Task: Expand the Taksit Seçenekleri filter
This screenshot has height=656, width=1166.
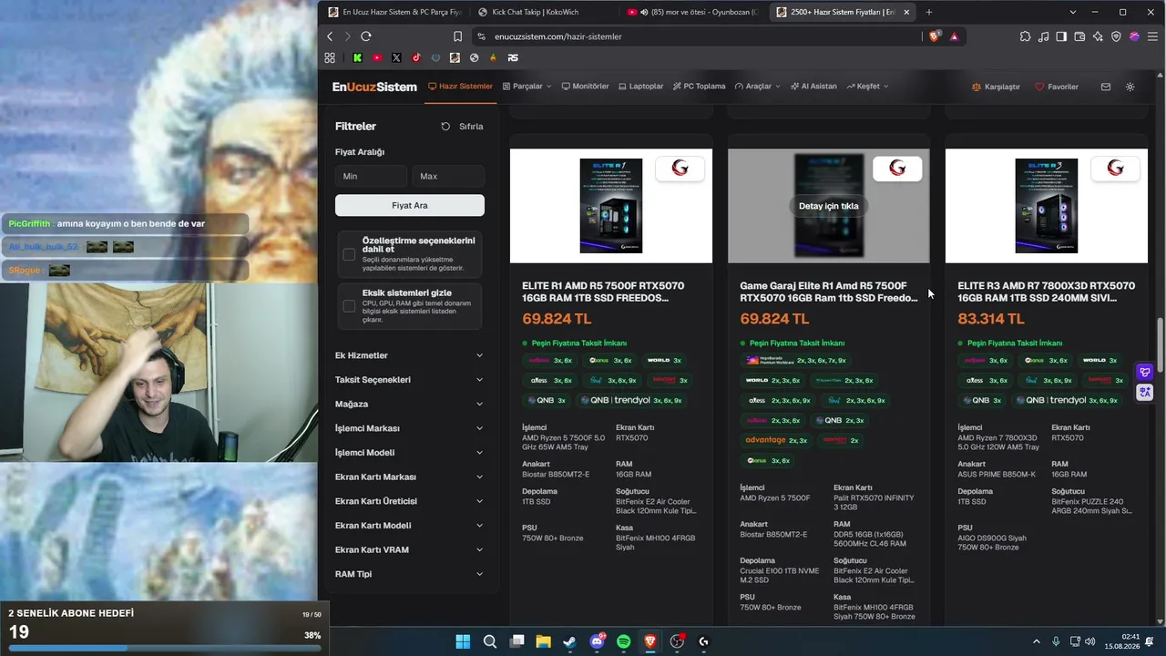Action: coord(409,380)
